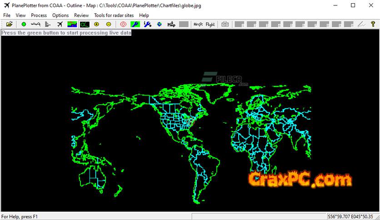Click the cassette recorder icon
Image resolution: width=380 pixels, height=220 pixels.
225,24
